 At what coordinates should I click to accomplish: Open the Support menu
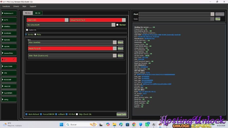(33, 6)
